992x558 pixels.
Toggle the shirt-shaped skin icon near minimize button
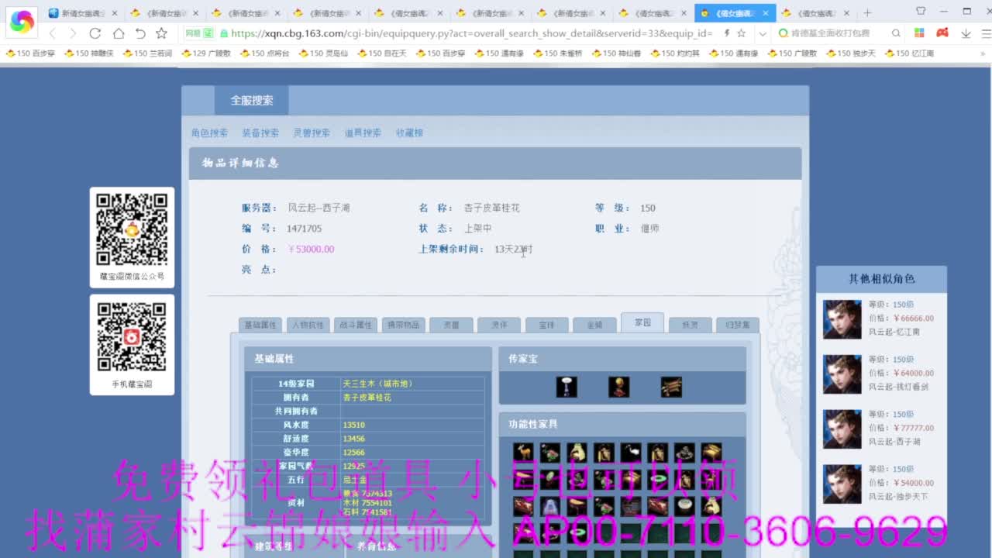(x=921, y=11)
